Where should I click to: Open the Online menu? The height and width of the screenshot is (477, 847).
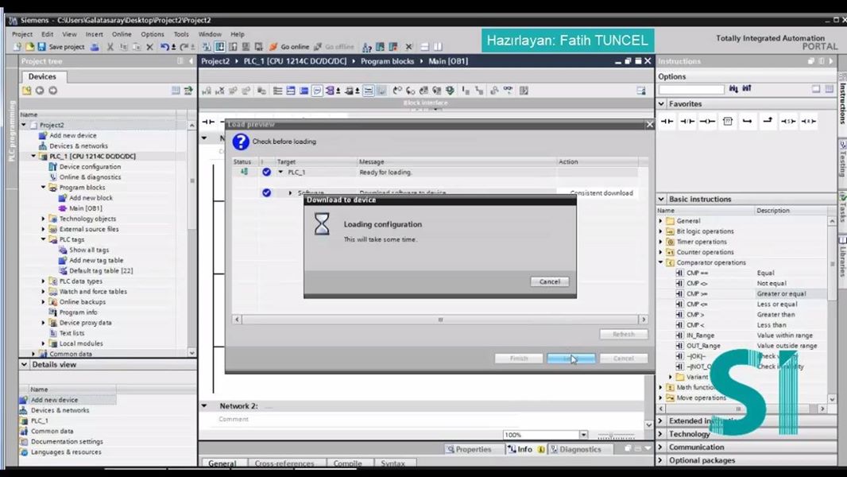click(122, 34)
